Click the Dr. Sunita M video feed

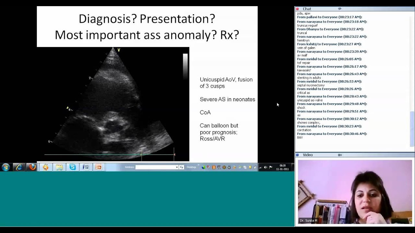coord(355,192)
